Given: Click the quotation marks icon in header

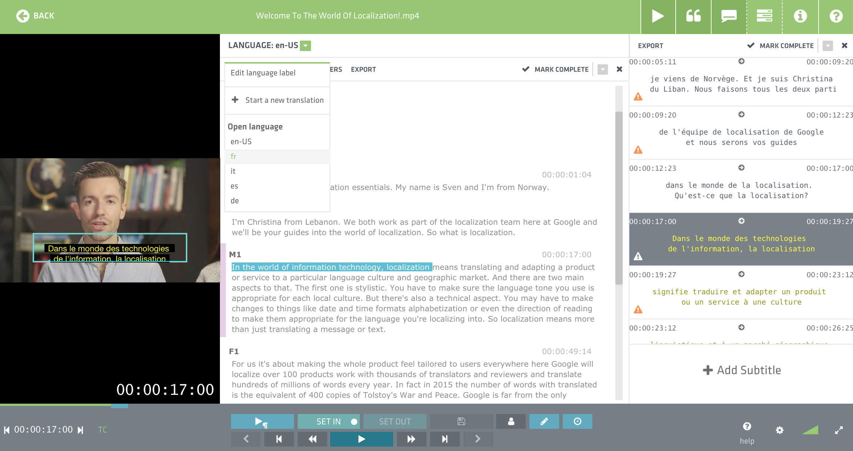Looking at the screenshot, I should (693, 16).
